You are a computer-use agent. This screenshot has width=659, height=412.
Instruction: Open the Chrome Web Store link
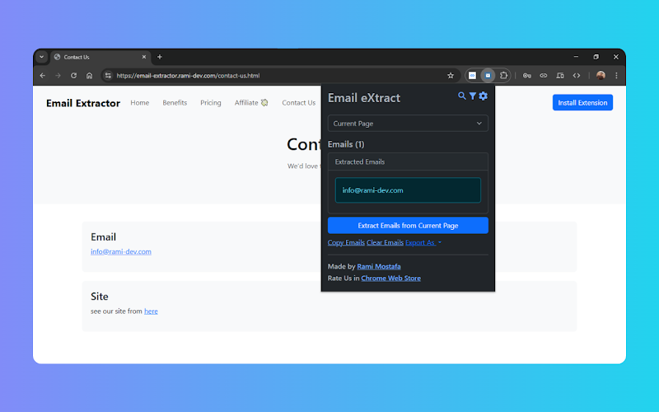390,279
